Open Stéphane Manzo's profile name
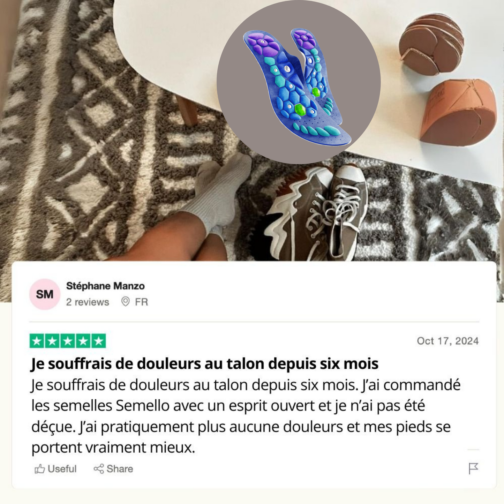 tap(105, 286)
